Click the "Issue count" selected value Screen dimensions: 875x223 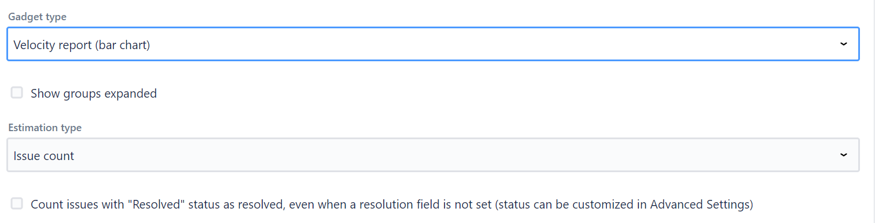[x=44, y=156]
